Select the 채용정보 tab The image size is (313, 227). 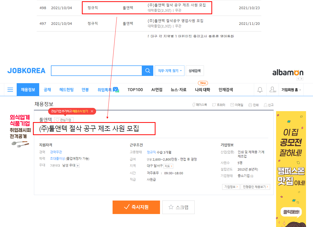28,90
